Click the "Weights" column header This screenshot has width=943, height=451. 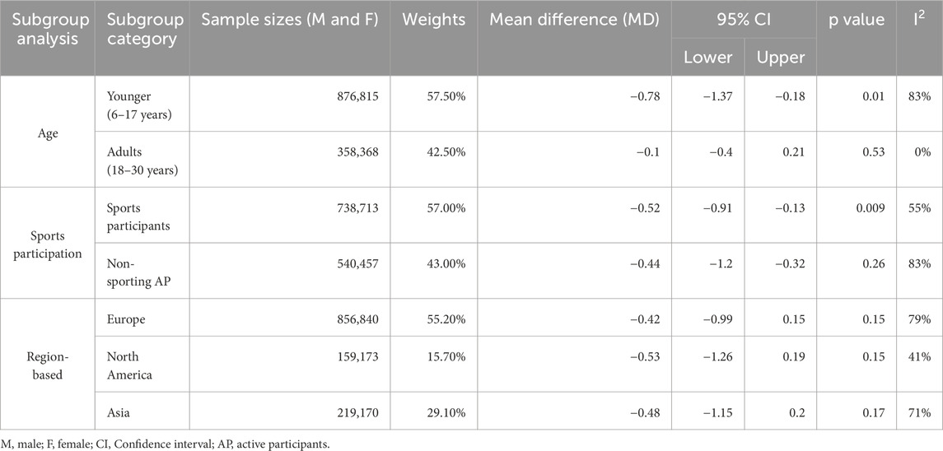point(433,20)
